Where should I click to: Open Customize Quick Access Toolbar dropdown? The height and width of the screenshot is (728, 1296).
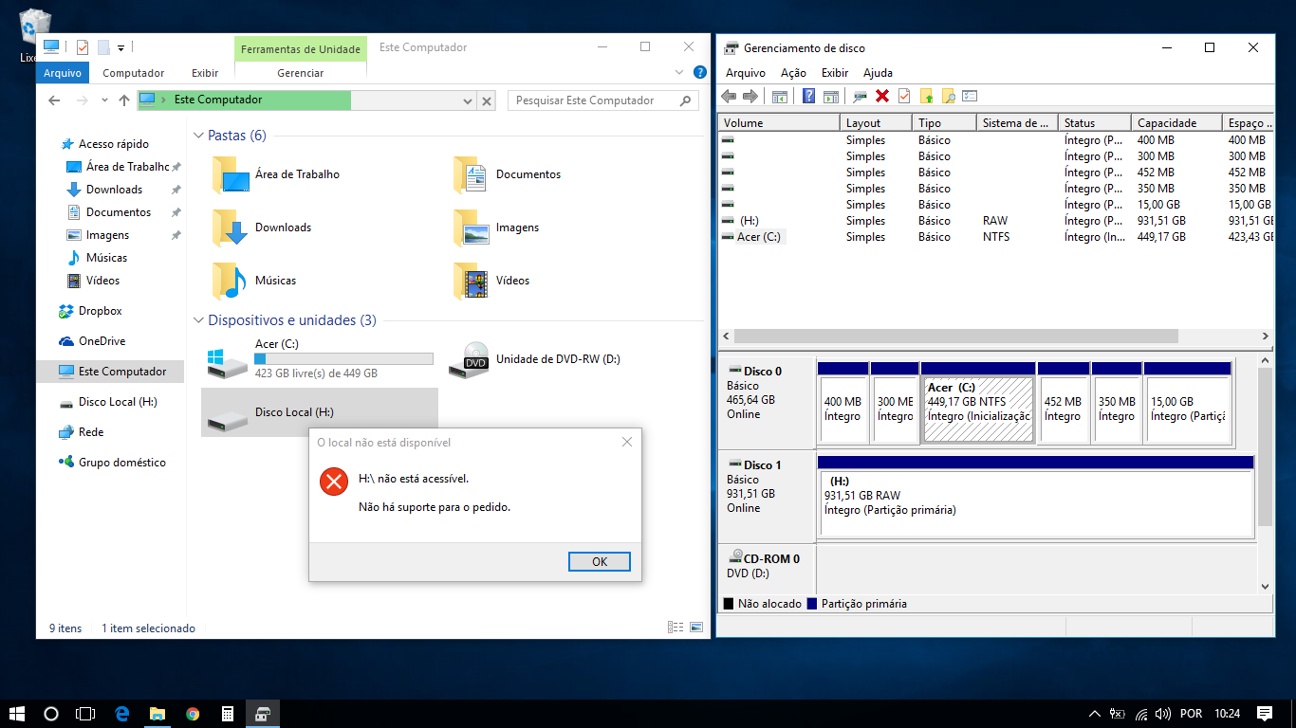point(121,46)
